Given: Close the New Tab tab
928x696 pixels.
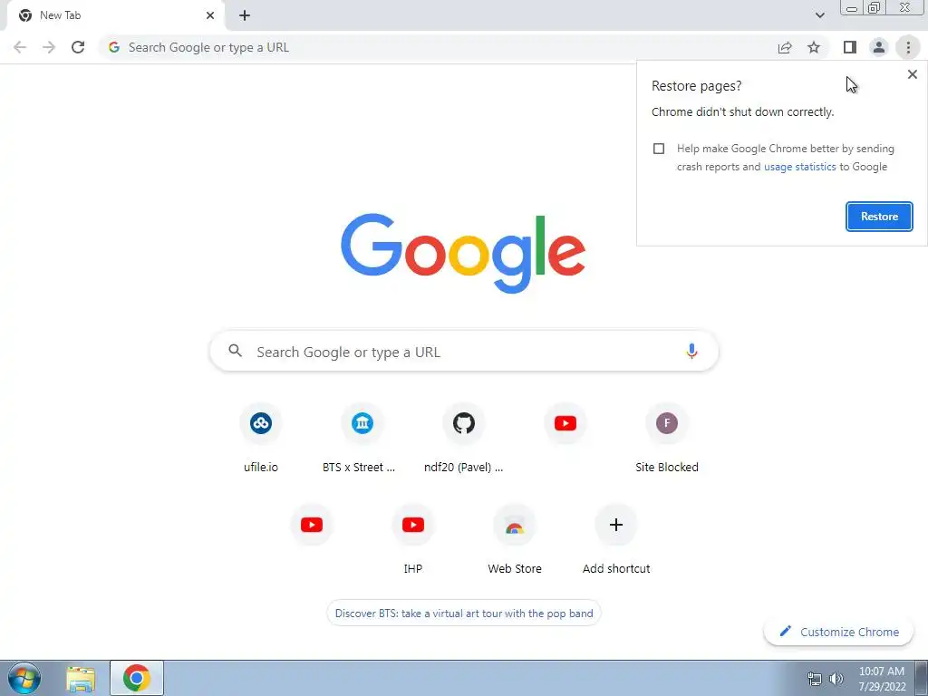Looking at the screenshot, I should (x=210, y=15).
